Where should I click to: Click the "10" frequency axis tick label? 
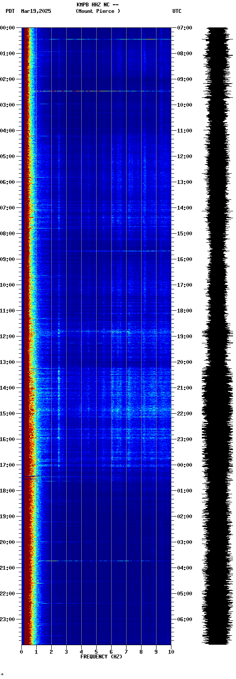point(171,652)
